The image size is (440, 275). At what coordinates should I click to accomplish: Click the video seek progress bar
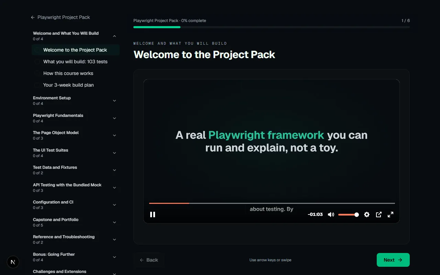[x=272, y=203]
